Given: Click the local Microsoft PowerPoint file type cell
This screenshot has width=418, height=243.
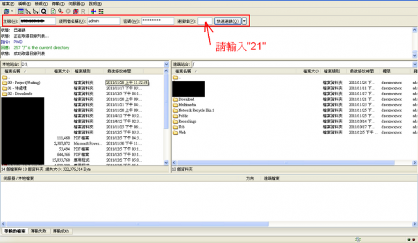Looking at the screenshot, I should [88, 143].
